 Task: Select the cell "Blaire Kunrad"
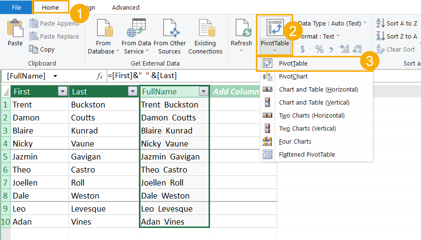(174, 131)
